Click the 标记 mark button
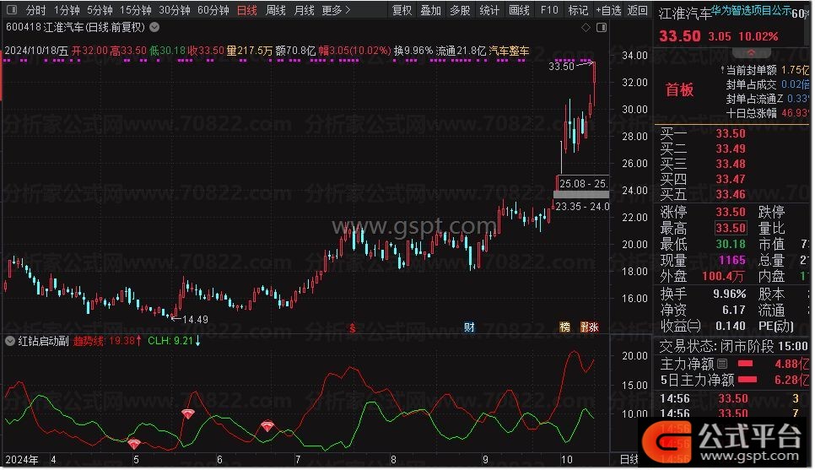Screen dimensions: 815x470 click(x=577, y=10)
